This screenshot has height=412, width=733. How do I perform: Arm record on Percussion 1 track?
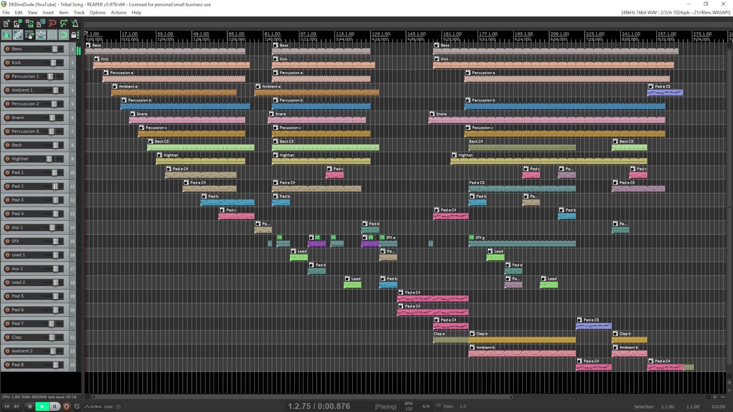7,77
